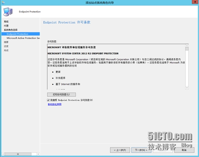Image resolution: width=199 pixels, height=157 pixels.
Task: Select the 进度 step in sidebar
Action: click(x=6, y=46)
